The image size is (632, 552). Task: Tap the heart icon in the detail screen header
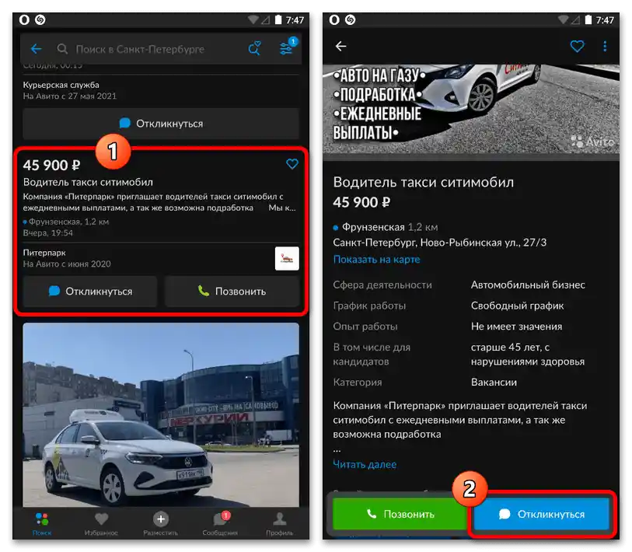click(x=577, y=47)
